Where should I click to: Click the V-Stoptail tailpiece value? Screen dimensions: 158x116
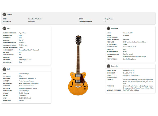(126, 35)
